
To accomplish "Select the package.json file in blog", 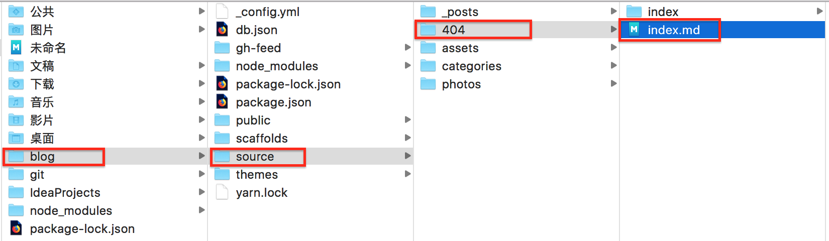I will [273, 102].
